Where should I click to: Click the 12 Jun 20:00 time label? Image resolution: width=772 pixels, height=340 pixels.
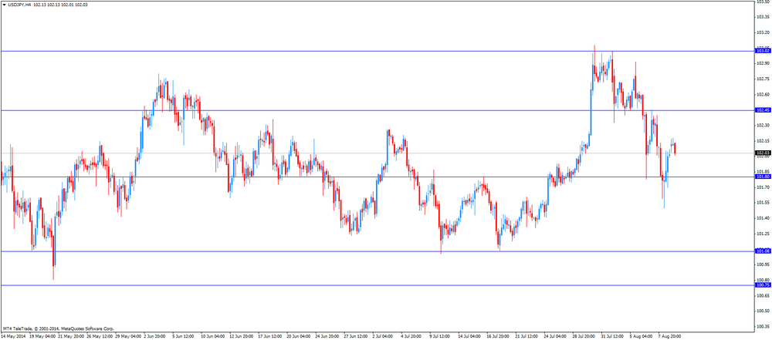tap(242, 337)
